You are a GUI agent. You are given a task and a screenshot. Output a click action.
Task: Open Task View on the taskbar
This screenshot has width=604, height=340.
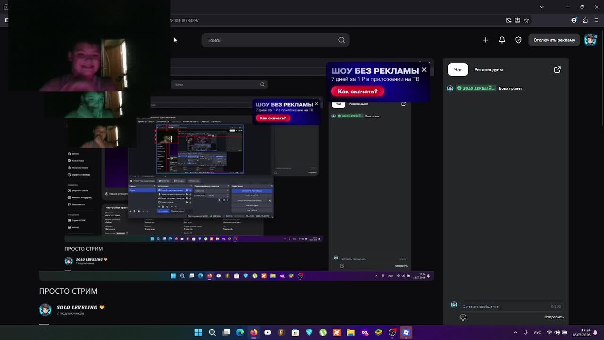pos(226,332)
